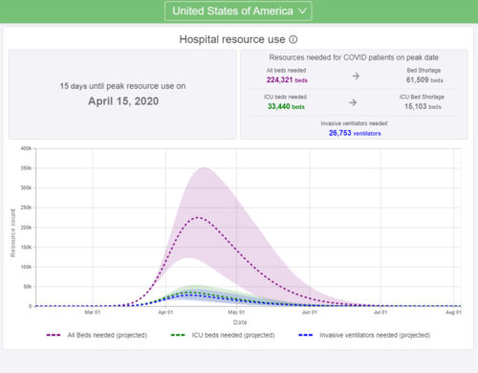Click the arrow icon next to All beds needed

356,76
